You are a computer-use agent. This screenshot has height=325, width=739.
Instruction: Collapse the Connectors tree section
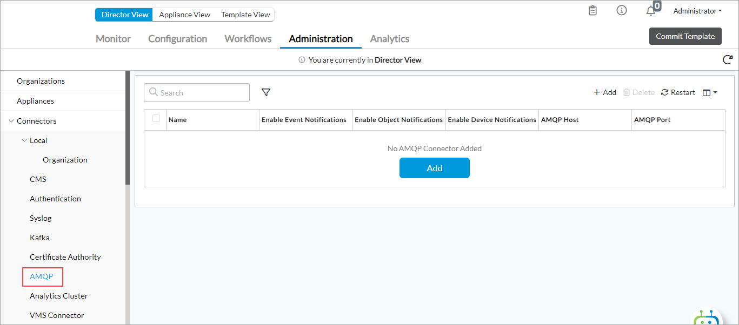[x=11, y=121]
